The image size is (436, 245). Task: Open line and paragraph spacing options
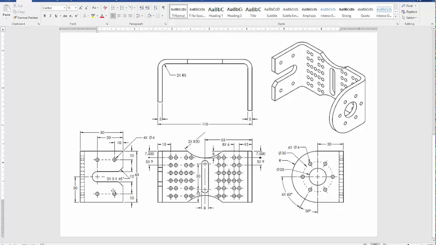click(x=139, y=16)
